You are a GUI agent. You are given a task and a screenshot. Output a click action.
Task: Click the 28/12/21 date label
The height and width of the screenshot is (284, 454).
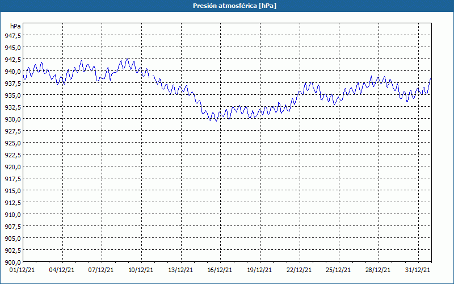tap(378, 270)
